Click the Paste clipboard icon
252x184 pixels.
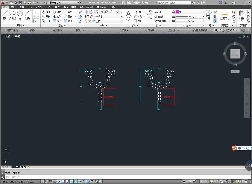click(x=241, y=15)
